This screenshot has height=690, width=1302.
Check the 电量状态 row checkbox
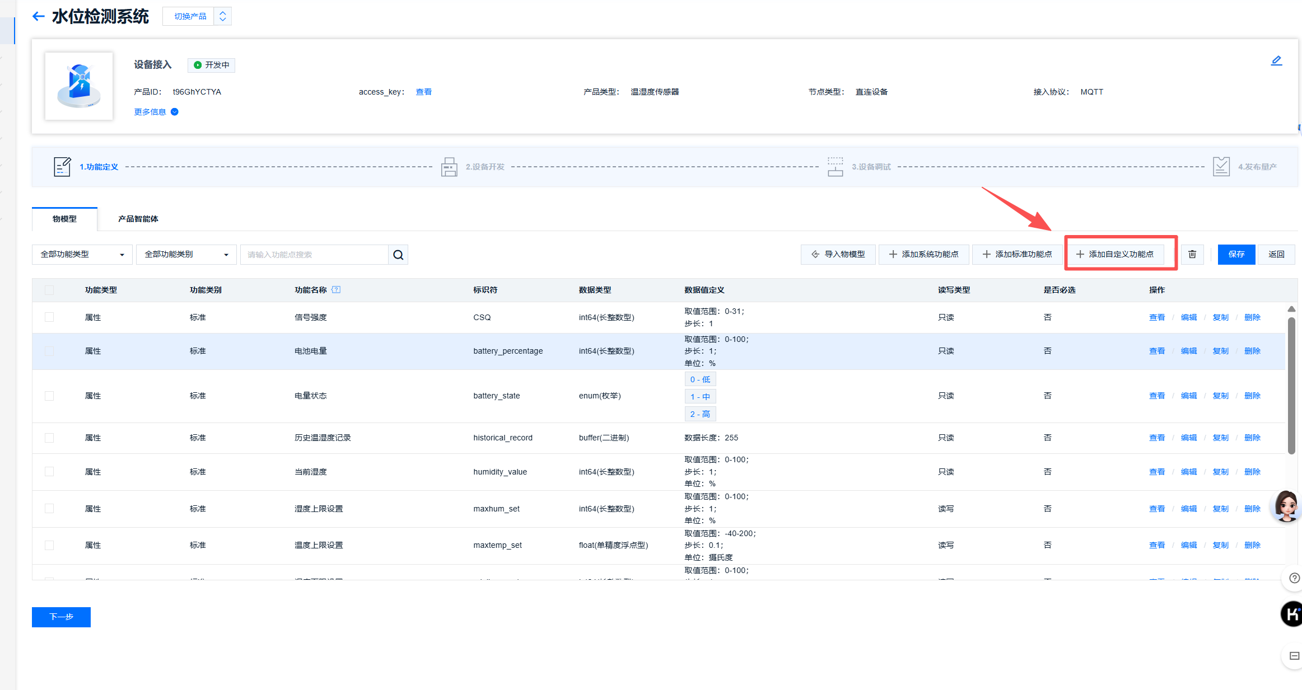point(49,396)
